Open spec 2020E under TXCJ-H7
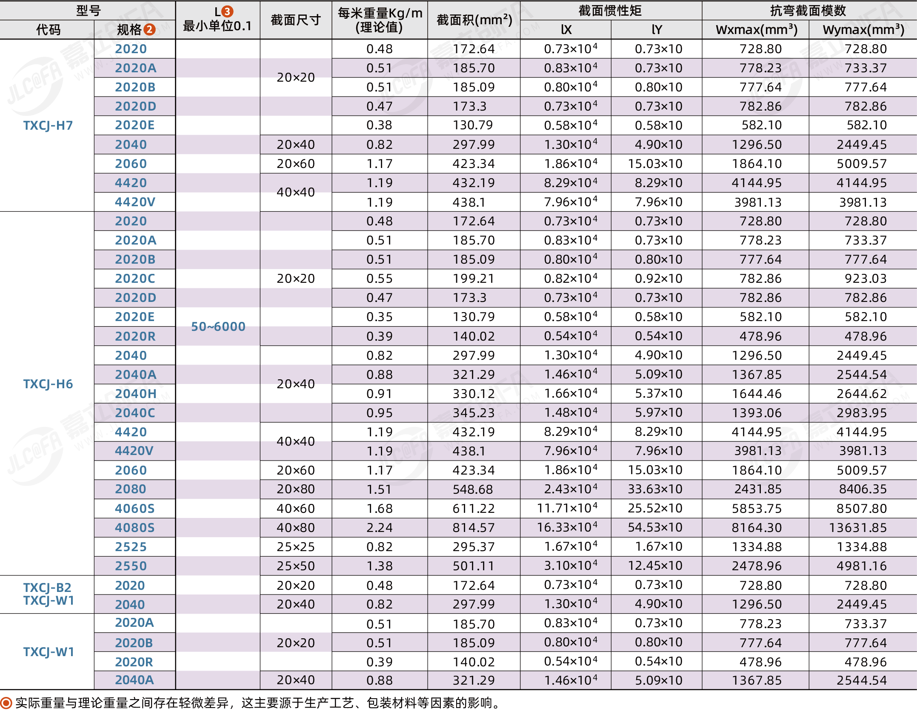 click(x=134, y=125)
